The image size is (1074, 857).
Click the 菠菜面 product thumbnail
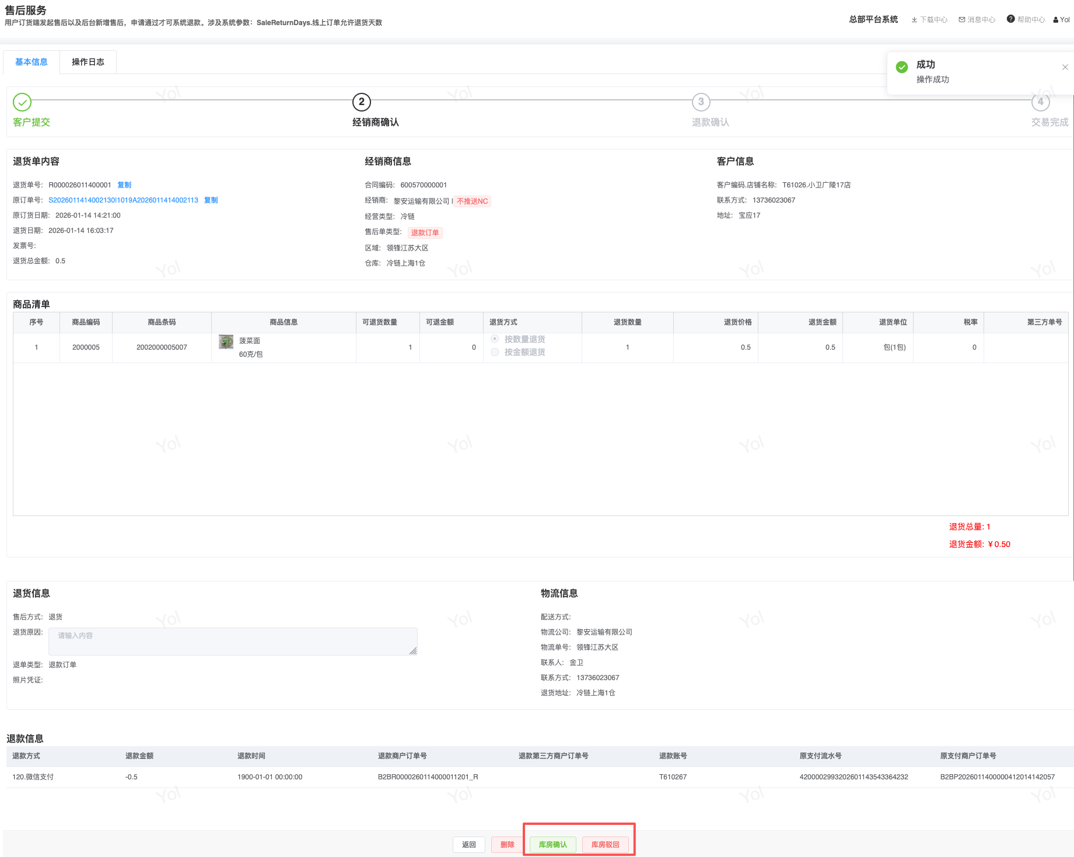pyautogui.click(x=226, y=342)
